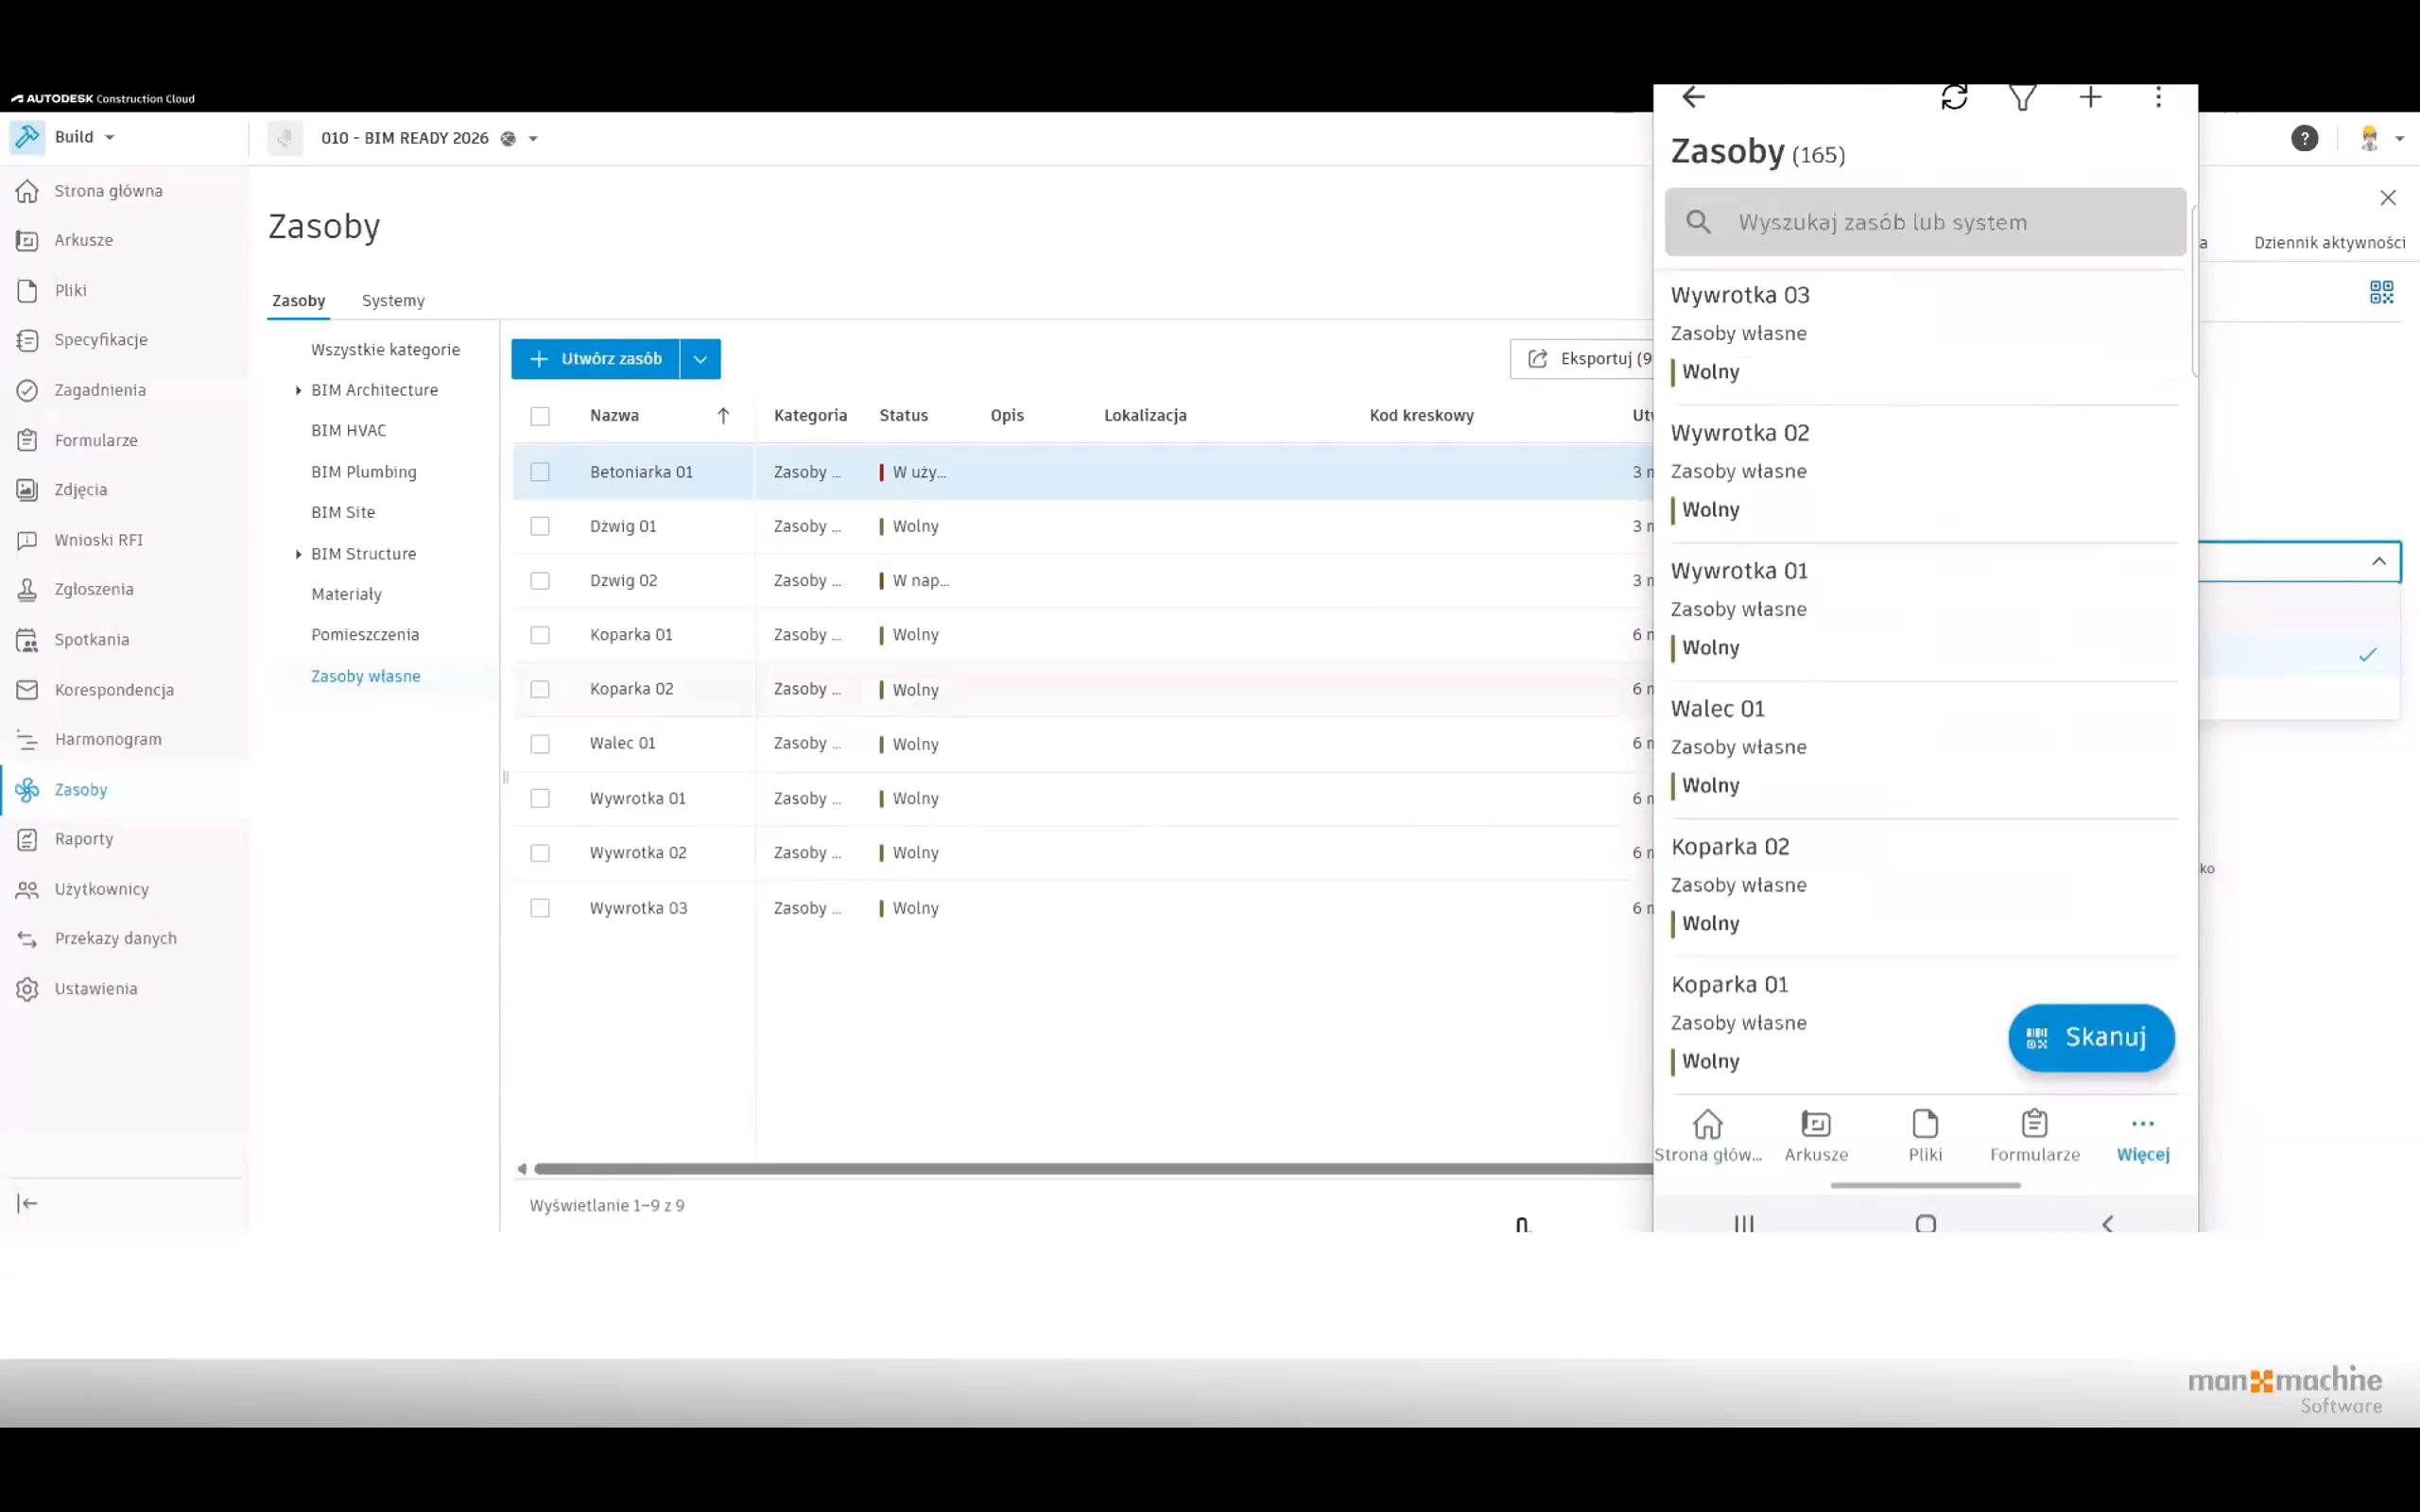This screenshot has height=1512, width=2420.
Task: Tick the checkbox for Betoniarka 01
Action: pos(540,472)
